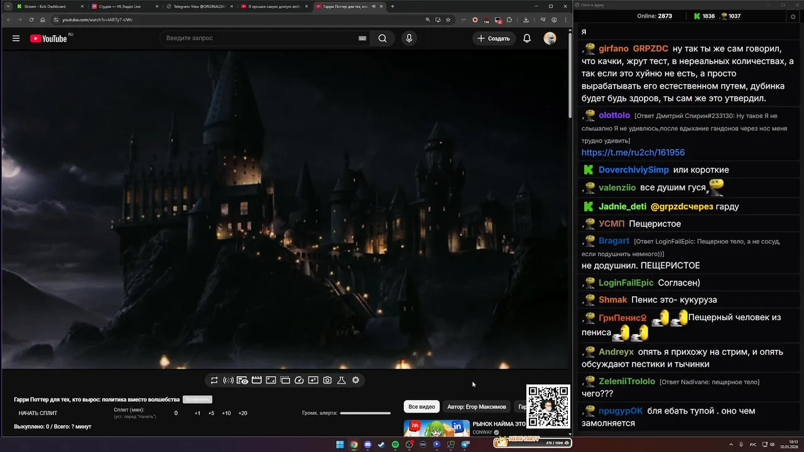Open YouTube notifications bell

coord(527,38)
